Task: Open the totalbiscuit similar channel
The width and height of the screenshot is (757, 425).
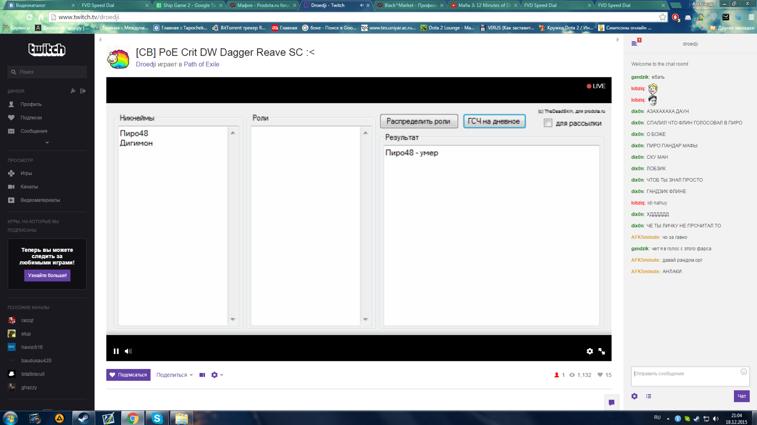Action: [33, 374]
